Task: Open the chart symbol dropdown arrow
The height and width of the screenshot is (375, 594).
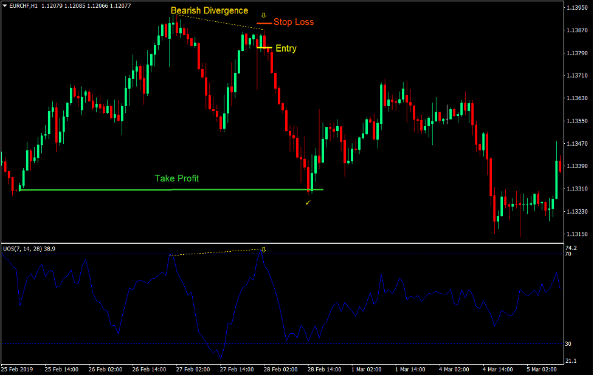Action: 5,5
